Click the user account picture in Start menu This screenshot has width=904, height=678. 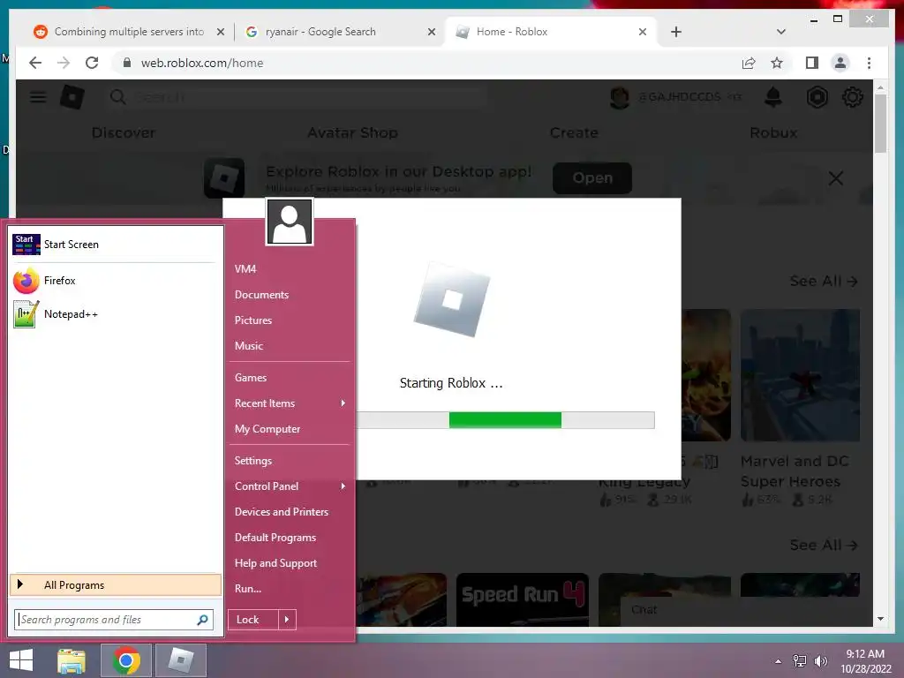[x=290, y=222]
